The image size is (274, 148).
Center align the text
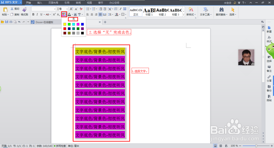[x=92, y=15]
